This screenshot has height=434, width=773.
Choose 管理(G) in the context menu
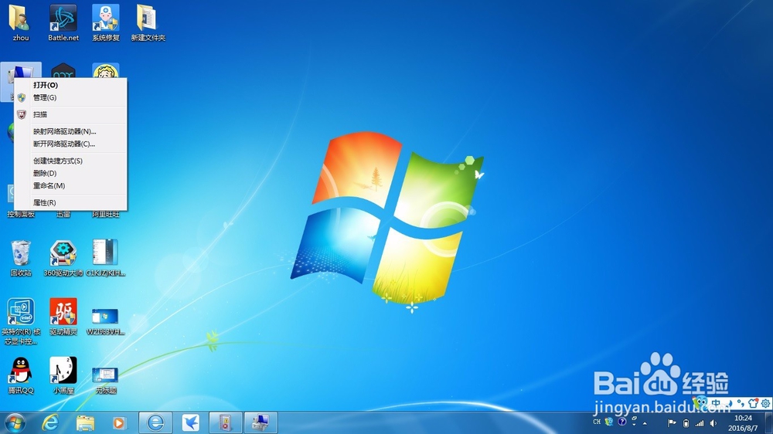click(x=70, y=97)
